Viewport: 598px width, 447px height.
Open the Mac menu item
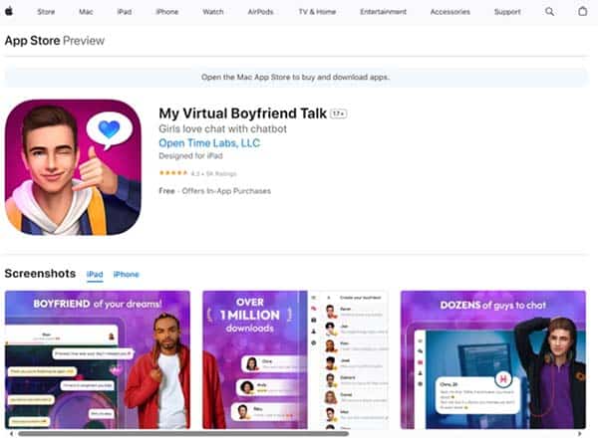(86, 12)
